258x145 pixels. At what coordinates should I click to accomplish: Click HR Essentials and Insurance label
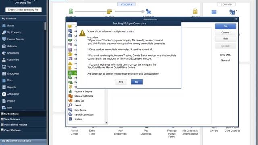click(190, 132)
